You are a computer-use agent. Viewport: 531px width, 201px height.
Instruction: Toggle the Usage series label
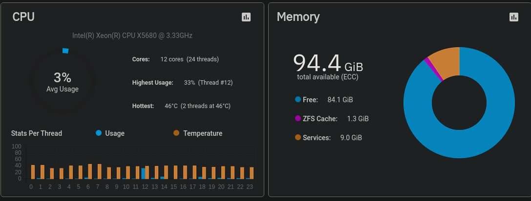pyautogui.click(x=115, y=133)
